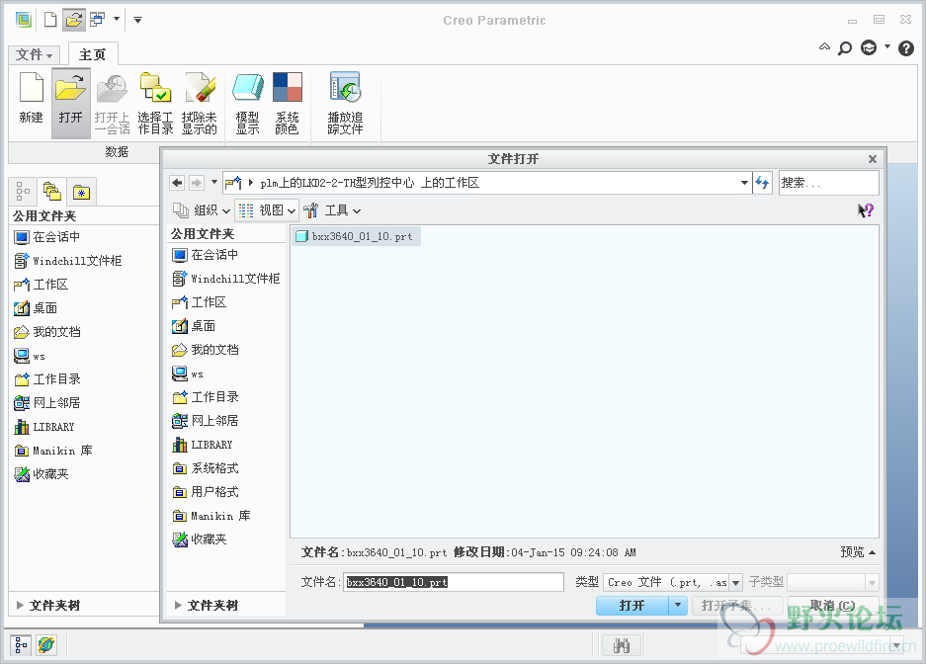
Task: Click the search magnifier icon top right
Action: click(845, 47)
